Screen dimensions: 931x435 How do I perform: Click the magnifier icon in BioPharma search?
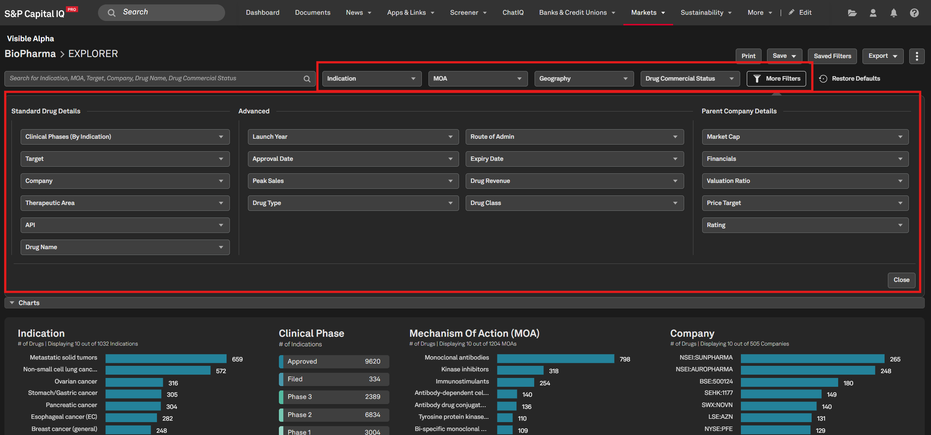coord(307,79)
